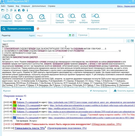The image size is (135, 136).
Task: Open the studfiles.net result link
Action: pos(67,109)
